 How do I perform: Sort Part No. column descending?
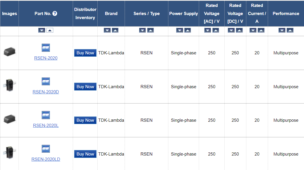coord(42,30)
